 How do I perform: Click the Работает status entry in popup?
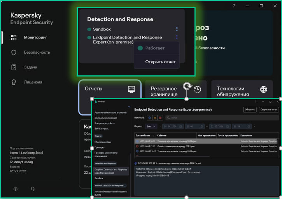point(157,48)
